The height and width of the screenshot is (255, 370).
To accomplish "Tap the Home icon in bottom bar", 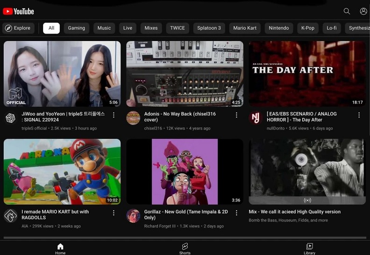I will pos(60,248).
